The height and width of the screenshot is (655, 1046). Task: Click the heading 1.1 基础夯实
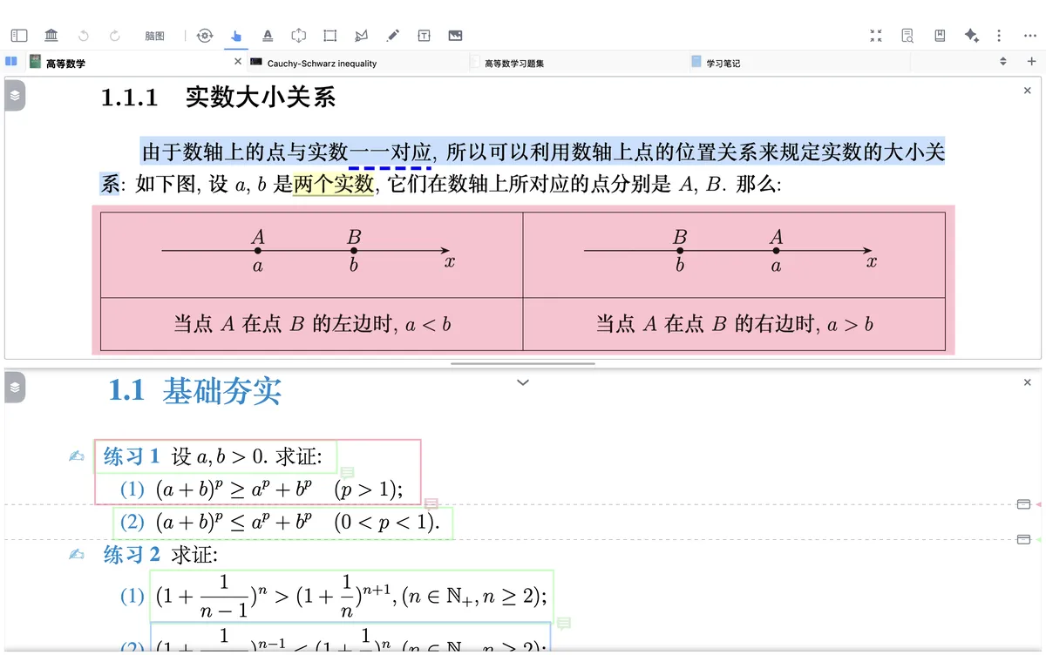tap(194, 391)
